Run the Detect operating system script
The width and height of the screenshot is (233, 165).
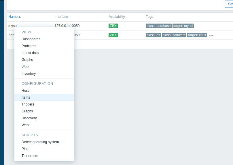pos(40,142)
